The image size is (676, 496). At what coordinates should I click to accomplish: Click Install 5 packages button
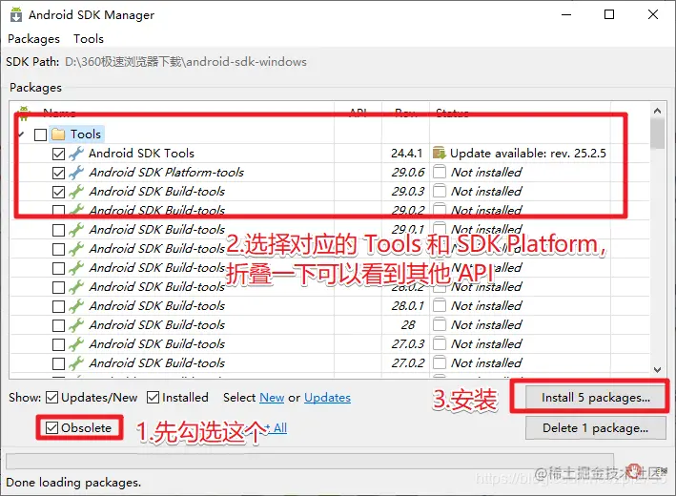[596, 397]
